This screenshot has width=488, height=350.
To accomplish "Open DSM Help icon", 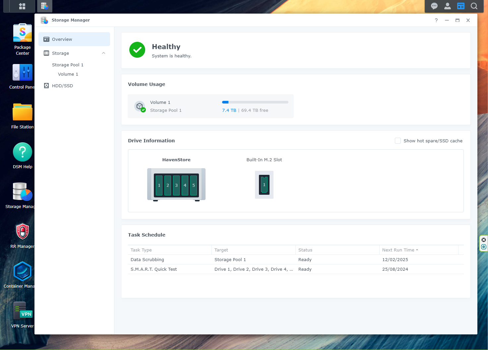I will point(23,156).
